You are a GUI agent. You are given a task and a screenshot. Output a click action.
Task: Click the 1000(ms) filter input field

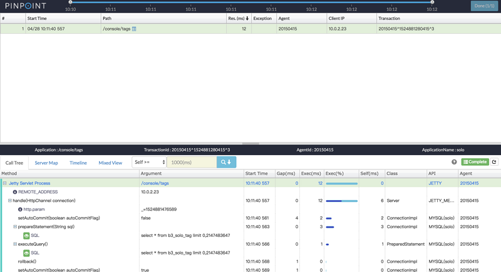point(192,163)
